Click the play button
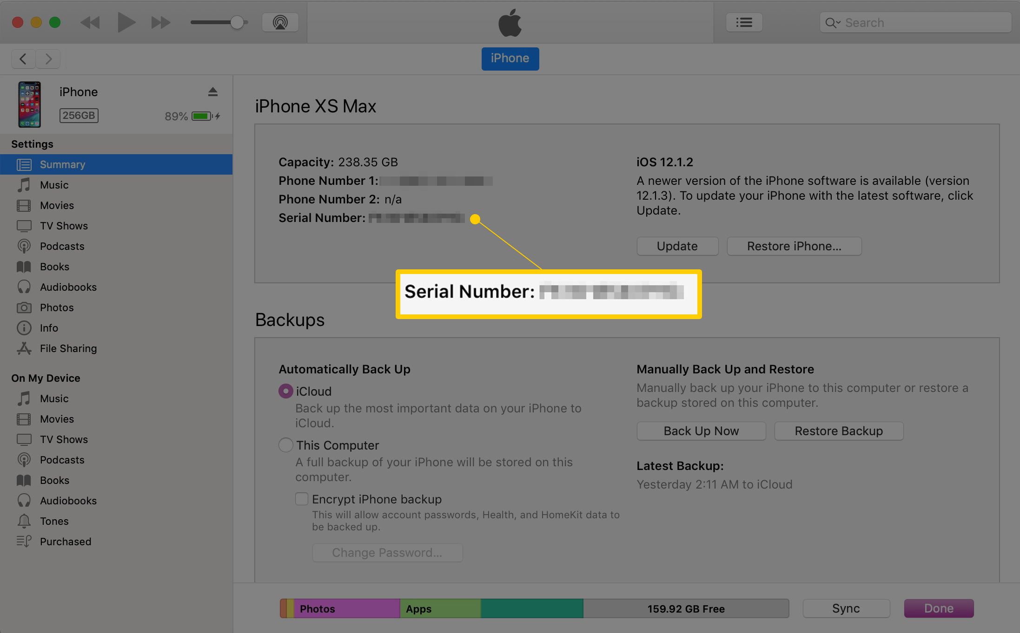Viewport: 1020px width, 633px height. [x=126, y=22]
